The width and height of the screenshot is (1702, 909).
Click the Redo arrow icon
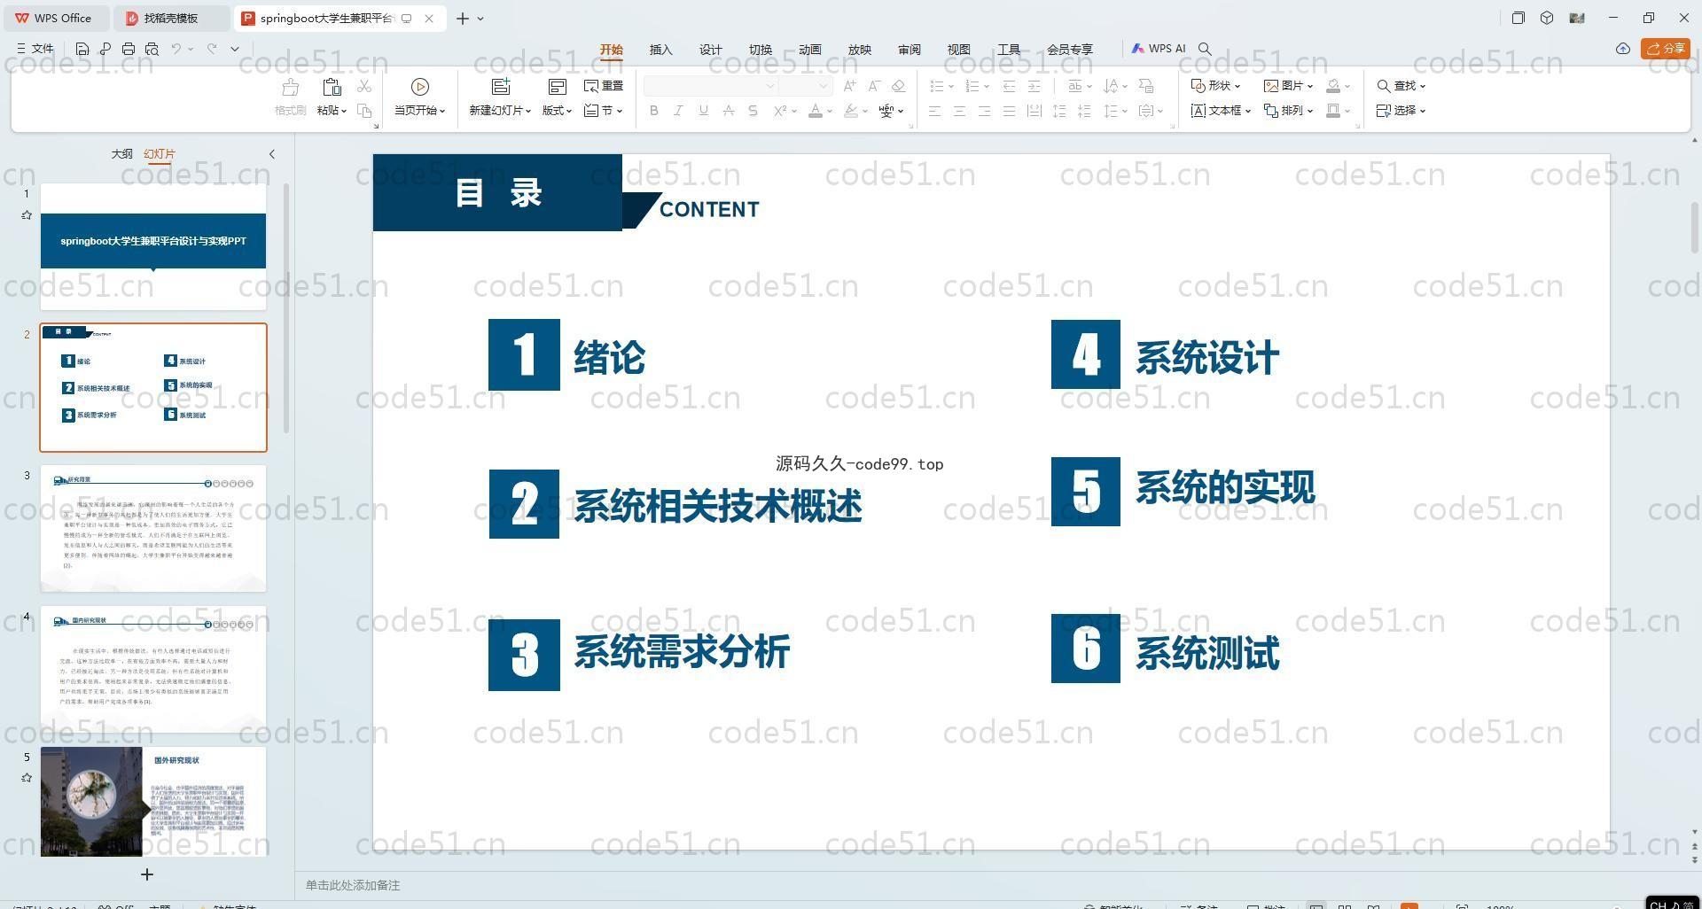[x=212, y=49]
